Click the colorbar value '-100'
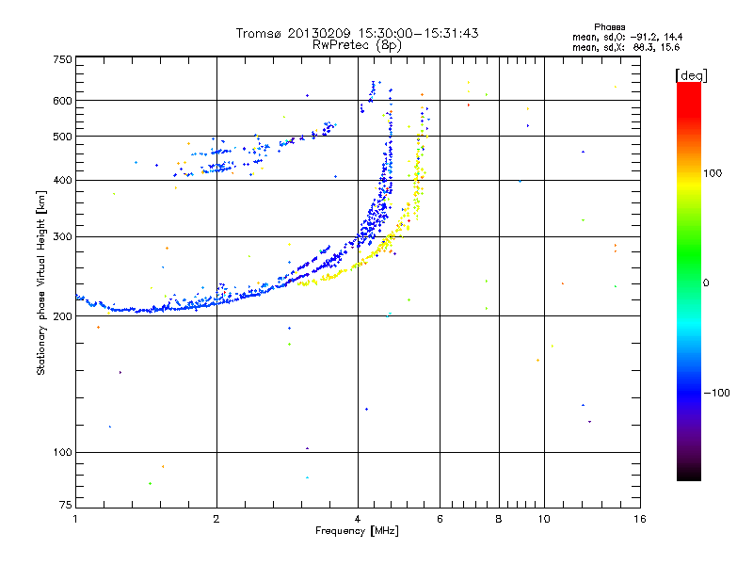 pyautogui.click(x=716, y=393)
